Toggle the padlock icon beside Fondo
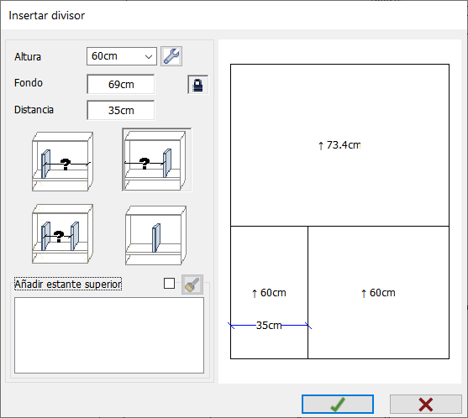This screenshot has width=468, height=418. tap(197, 85)
